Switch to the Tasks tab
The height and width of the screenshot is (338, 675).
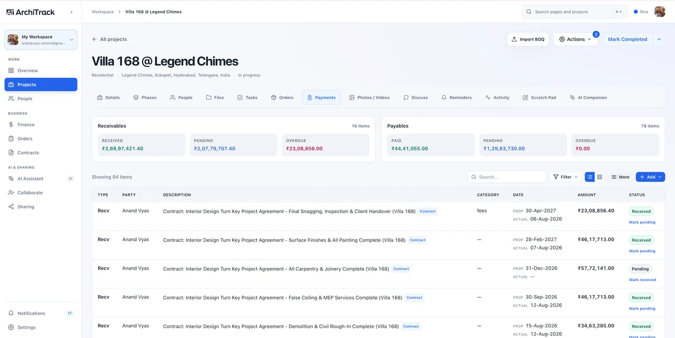(247, 97)
